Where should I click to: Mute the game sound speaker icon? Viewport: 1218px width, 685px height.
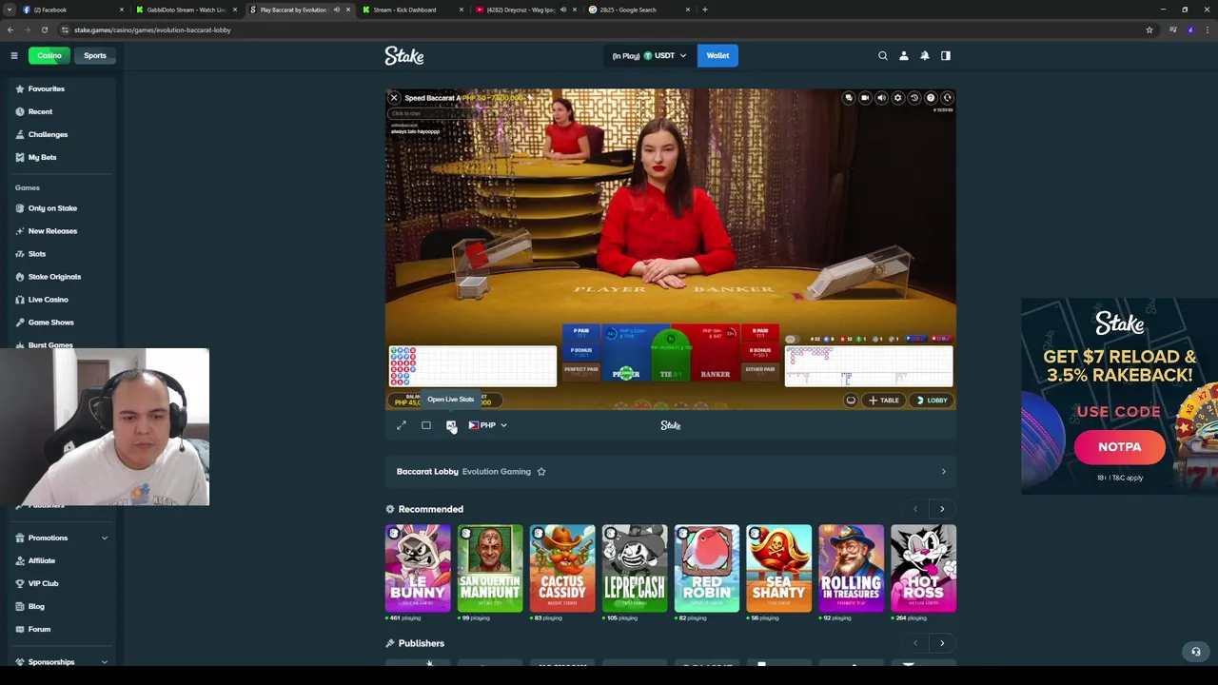(x=881, y=98)
